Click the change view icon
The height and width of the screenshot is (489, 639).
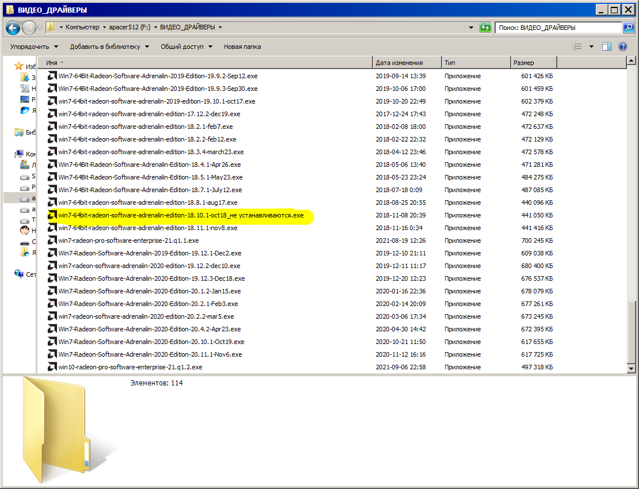[577, 47]
